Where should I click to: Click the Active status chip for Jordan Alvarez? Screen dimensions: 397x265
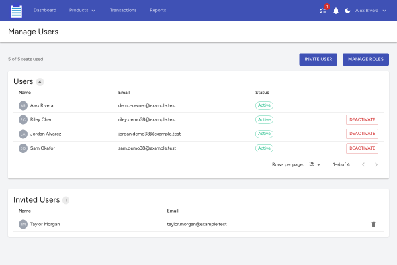pyautogui.click(x=264, y=134)
